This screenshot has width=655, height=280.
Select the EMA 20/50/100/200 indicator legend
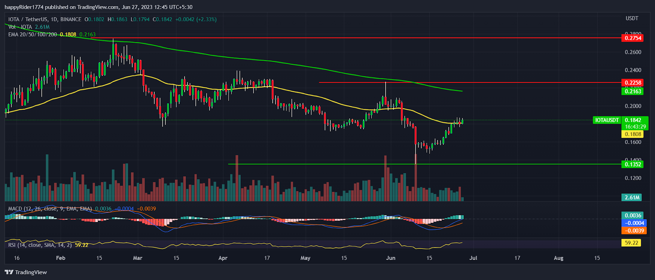pos(33,35)
